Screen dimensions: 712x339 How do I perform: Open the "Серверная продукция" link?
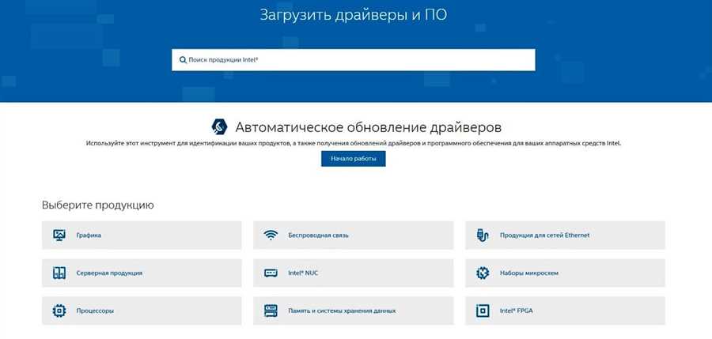coord(109,273)
